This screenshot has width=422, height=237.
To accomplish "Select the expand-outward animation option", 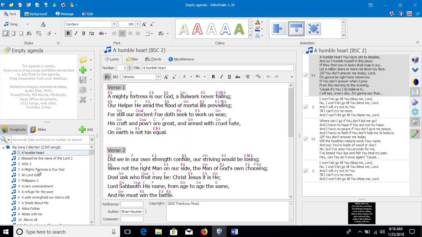I will [x=314, y=29].
